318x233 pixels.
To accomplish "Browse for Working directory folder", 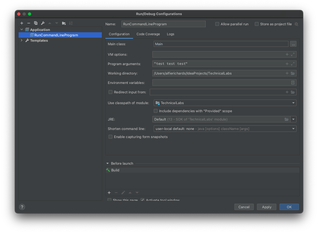I will pos(293,73).
